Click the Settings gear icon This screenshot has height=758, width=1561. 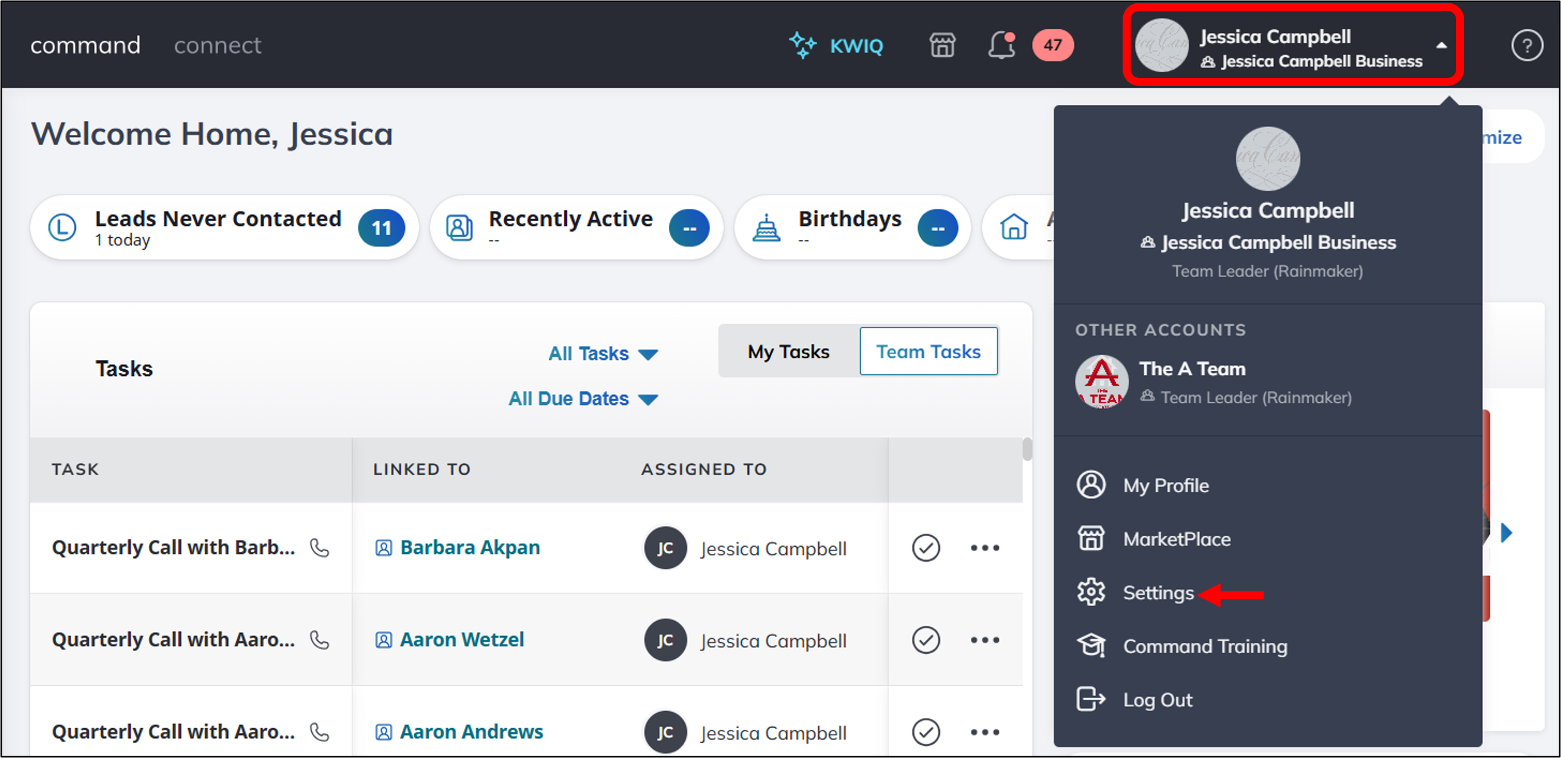click(1091, 592)
